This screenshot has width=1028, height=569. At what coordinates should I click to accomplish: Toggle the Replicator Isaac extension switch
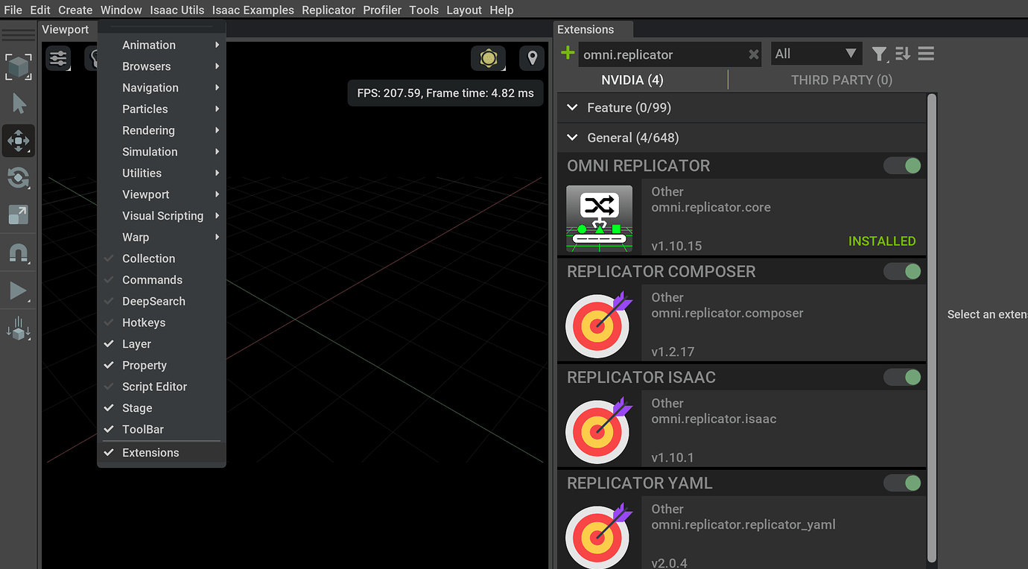902,377
